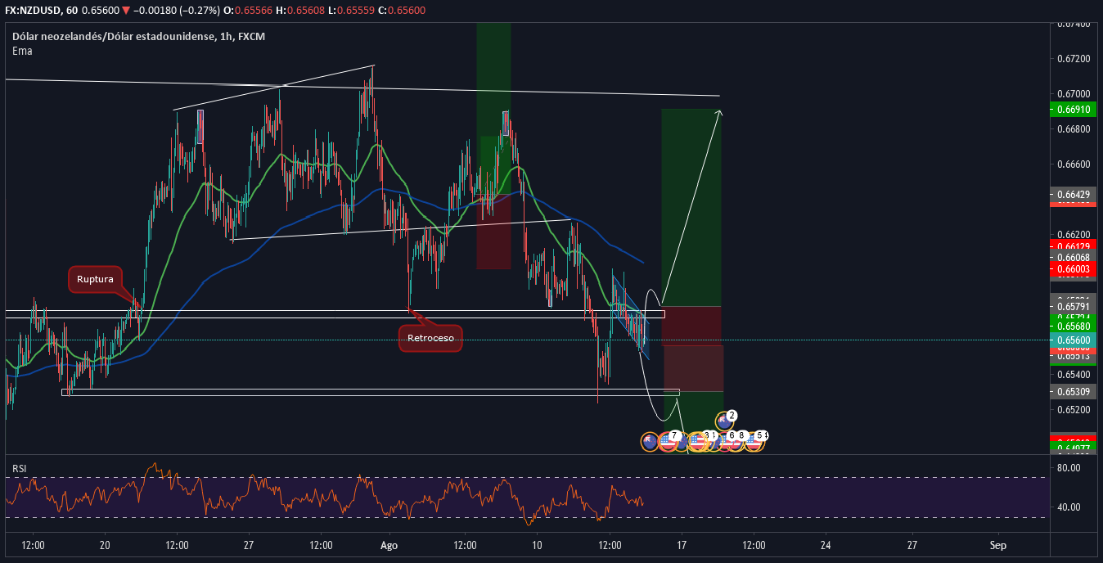Viewport: 1103px width, 563px height.
Task: Open the US flag event marked 5
Action: (754, 442)
